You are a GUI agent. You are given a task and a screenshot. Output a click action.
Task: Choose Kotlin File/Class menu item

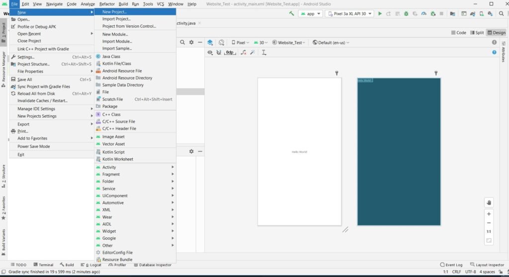pyautogui.click(x=135, y=64)
